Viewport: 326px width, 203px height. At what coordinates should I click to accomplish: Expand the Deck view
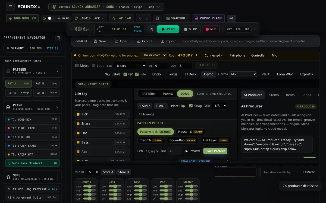pos(191,74)
